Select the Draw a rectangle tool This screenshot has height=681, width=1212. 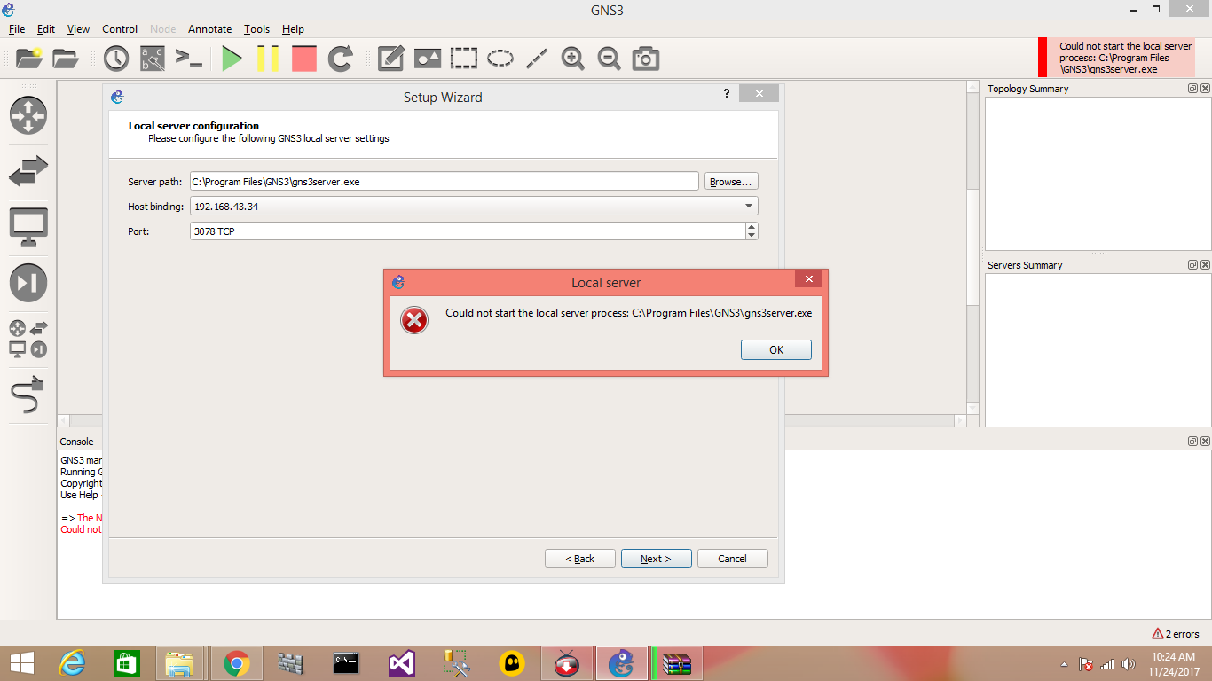pos(464,59)
